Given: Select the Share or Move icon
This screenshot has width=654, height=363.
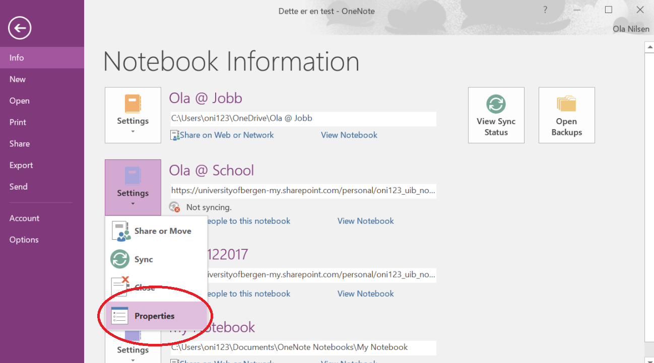Looking at the screenshot, I should (x=120, y=231).
